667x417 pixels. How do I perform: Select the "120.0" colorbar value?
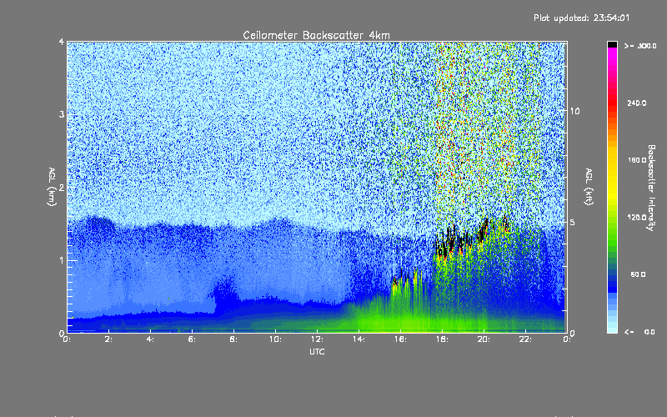click(637, 217)
